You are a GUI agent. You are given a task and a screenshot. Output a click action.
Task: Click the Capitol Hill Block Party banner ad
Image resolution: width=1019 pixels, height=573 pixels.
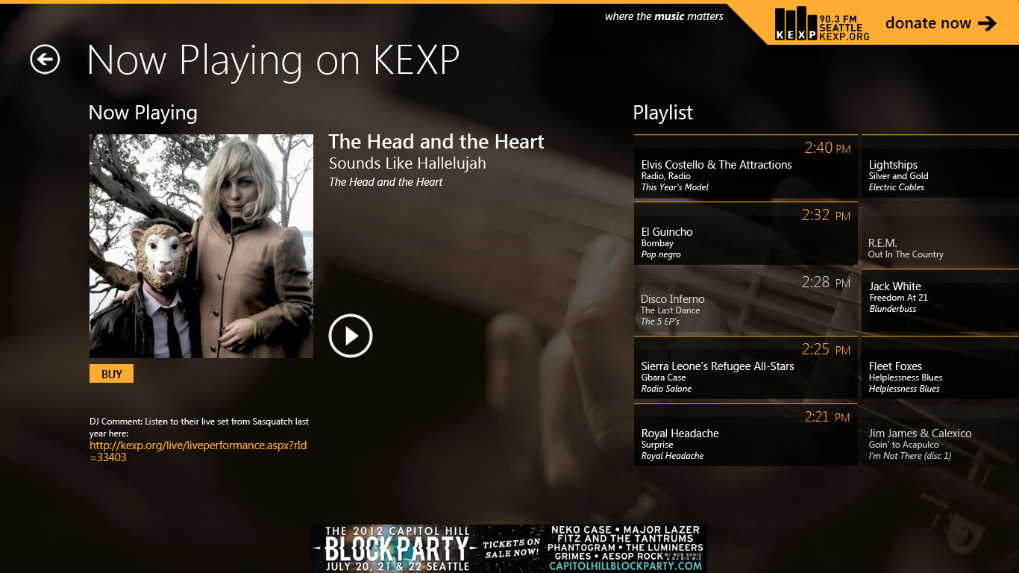(509, 548)
